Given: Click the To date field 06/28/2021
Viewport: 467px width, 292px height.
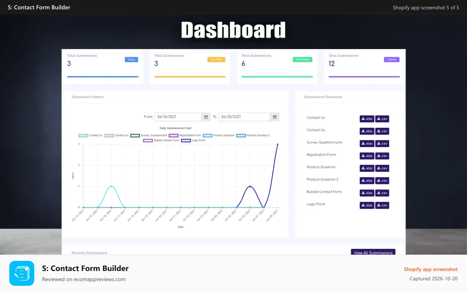Looking at the screenshot, I should [244, 117].
